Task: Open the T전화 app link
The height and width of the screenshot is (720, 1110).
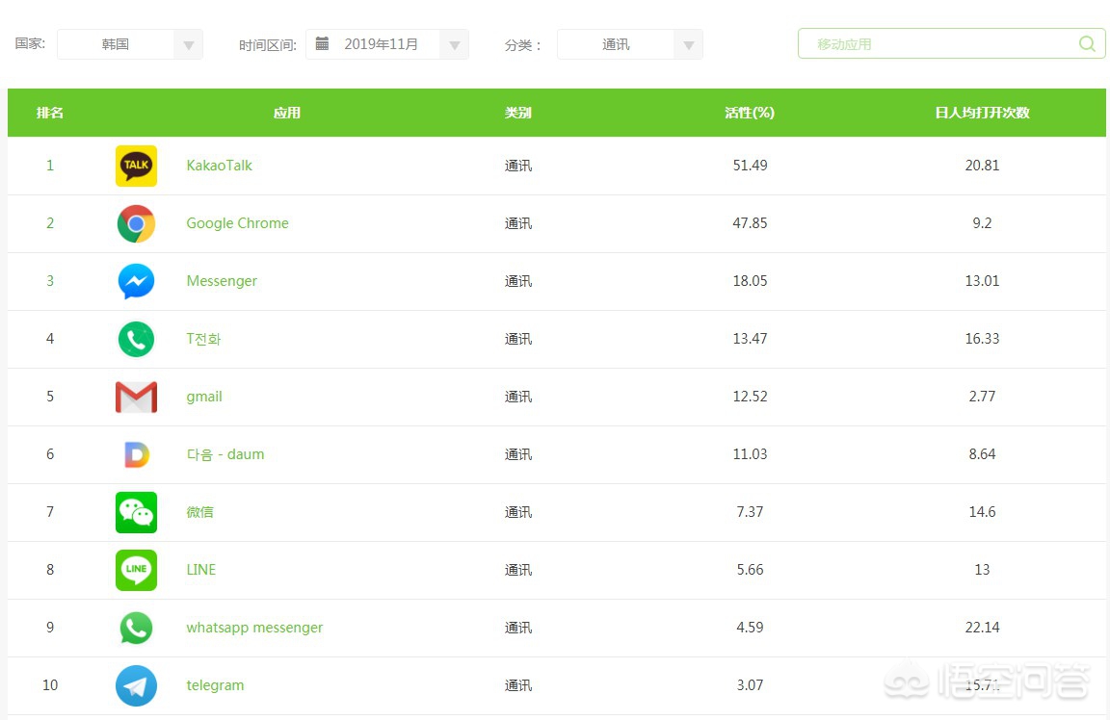Action: pyautogui.click(x=204, y=339)
